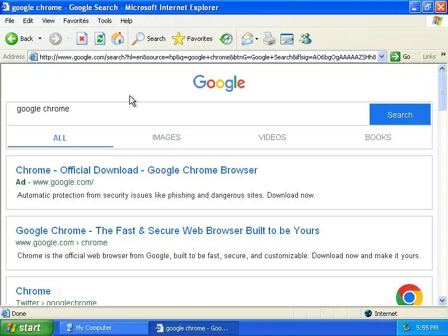Screen dimensions: 448x336
Task: Click the address bar URL field
Action: coord(208,57)
